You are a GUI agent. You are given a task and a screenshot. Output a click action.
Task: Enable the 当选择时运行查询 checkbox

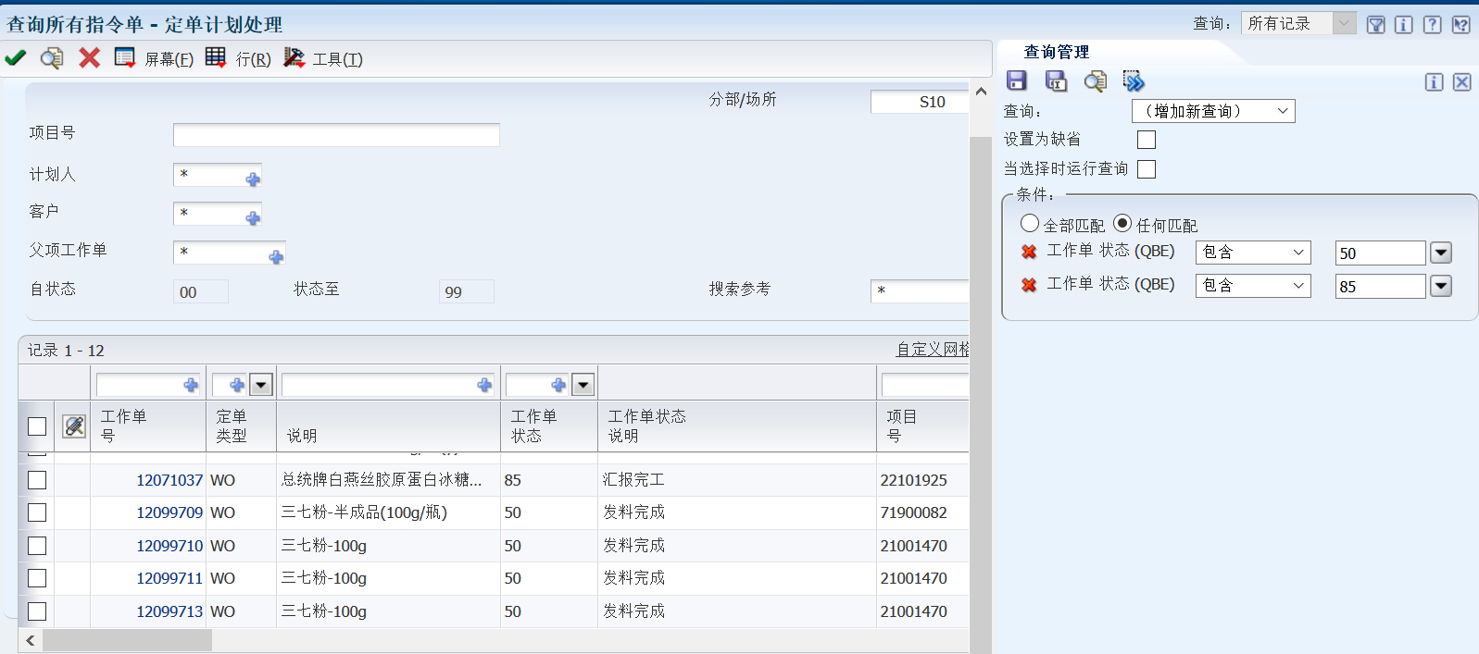point(1147,169)
